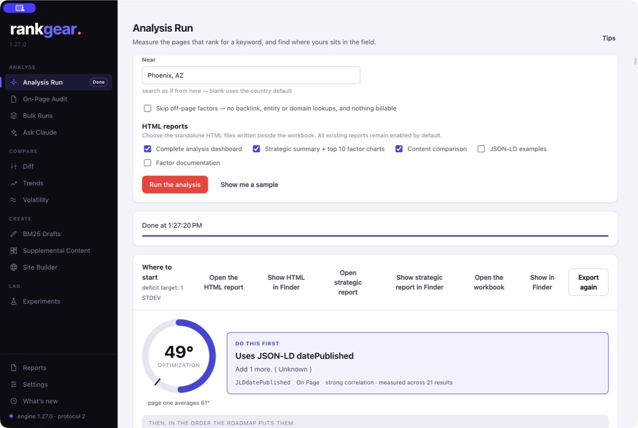Viewport: 638px width, 428px height.
Task: Click the Site Builder globe icon
Action: 14,267
